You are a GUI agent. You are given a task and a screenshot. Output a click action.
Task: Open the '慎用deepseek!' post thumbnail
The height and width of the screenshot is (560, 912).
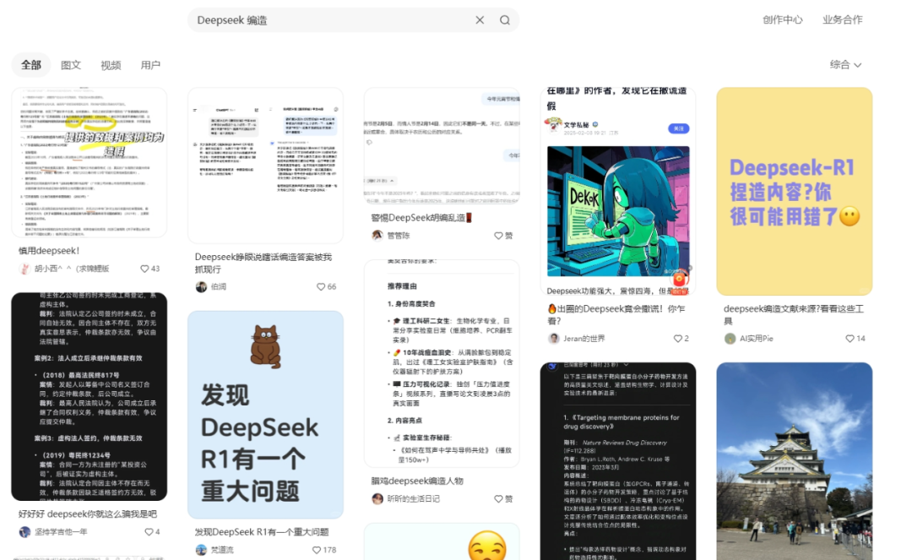[89, 162]
